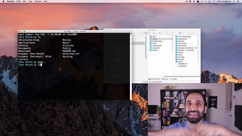Open Dropbox toolbar dropdown in Finder
Screen dimensions: 242x136
click(x=180, y=33)
